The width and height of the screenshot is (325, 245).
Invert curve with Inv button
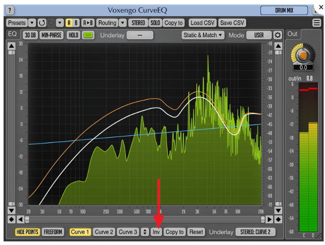[156, 232]
